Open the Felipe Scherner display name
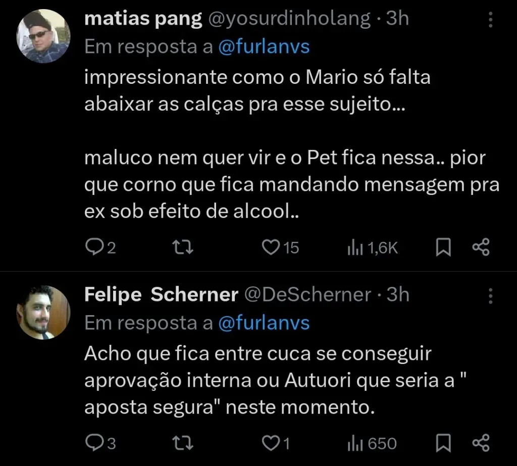This screenshot has width=517, height=466. point(161,295)
